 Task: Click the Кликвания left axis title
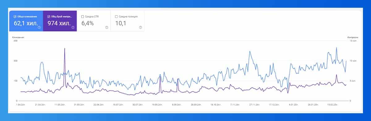tap(18, 37)
